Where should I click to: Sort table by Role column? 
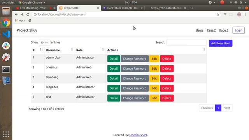(90, 50)
